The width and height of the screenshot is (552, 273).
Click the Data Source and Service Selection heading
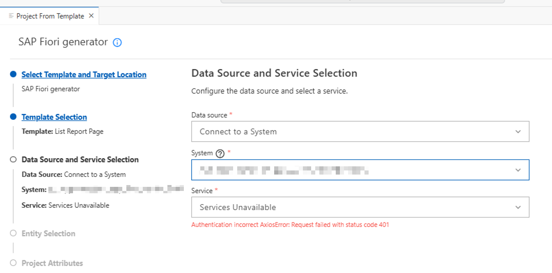(274, 73)
